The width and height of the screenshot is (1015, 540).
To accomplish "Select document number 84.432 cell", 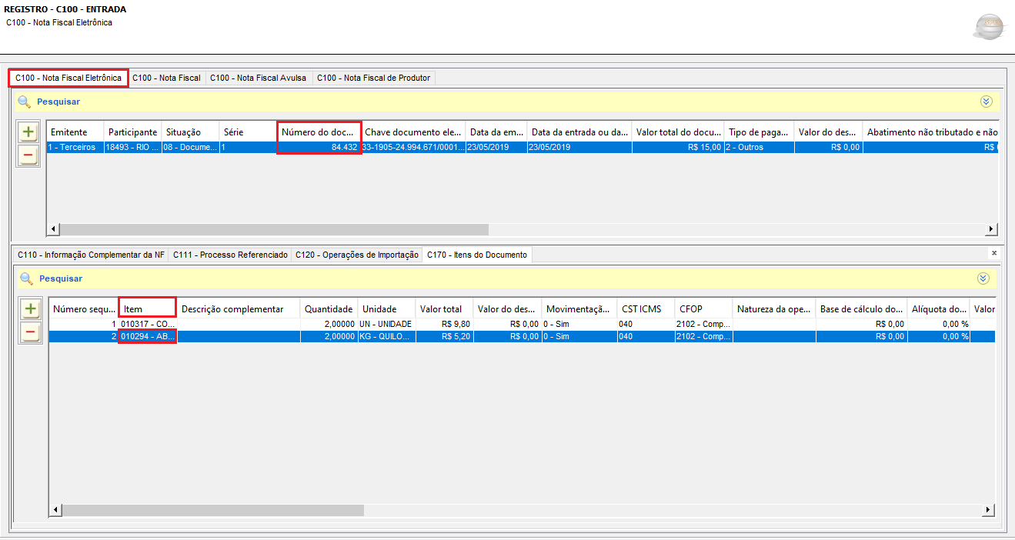I will pyautogui.click(x=319, y=147).
